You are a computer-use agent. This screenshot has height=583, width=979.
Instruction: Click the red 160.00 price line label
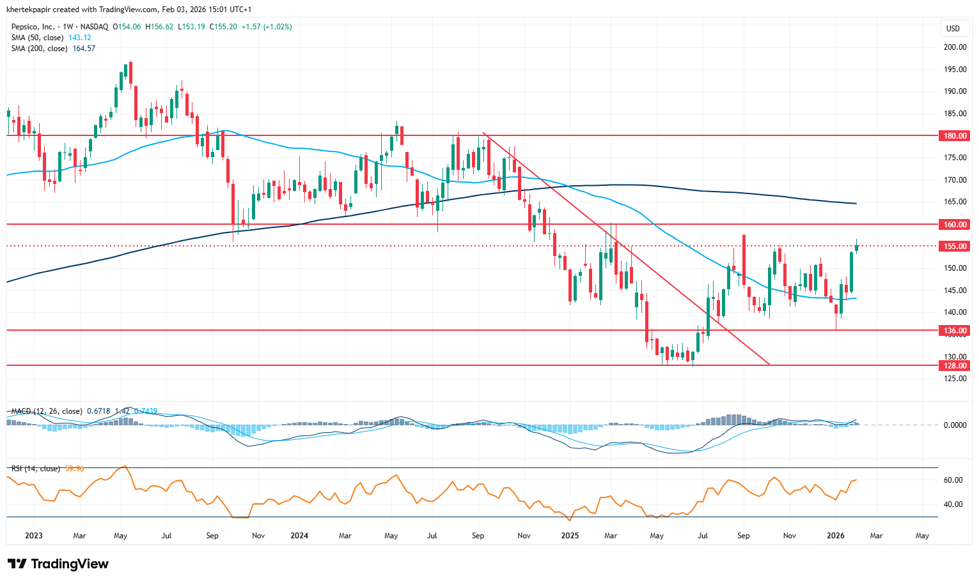(x=955, y=225)
